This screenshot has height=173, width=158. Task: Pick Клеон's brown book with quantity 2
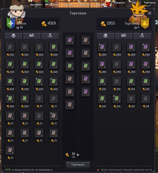pyautogui.click(x=10, y=116)
